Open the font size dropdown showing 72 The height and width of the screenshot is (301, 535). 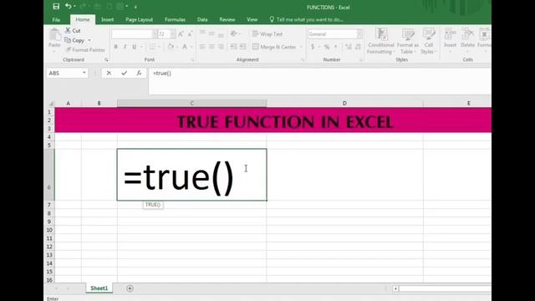point(173,33)
